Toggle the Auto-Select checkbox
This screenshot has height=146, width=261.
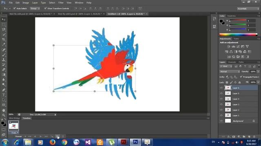(x=15, y=8)
